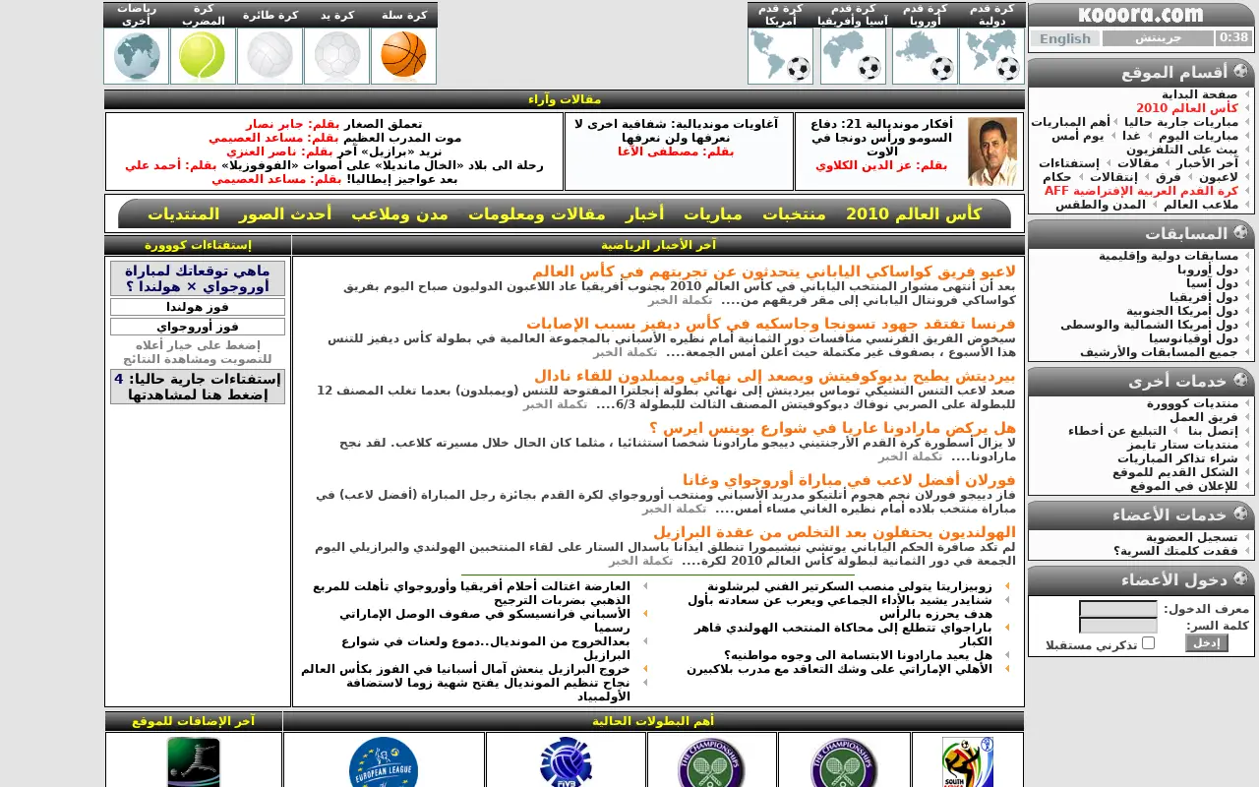The image size is (1259, 787).
Task: Open فقدت كلمتك السرية؟ link
Action: [1175, 551]
